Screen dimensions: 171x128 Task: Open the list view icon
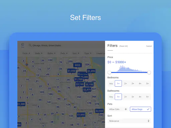pos(23,45)
